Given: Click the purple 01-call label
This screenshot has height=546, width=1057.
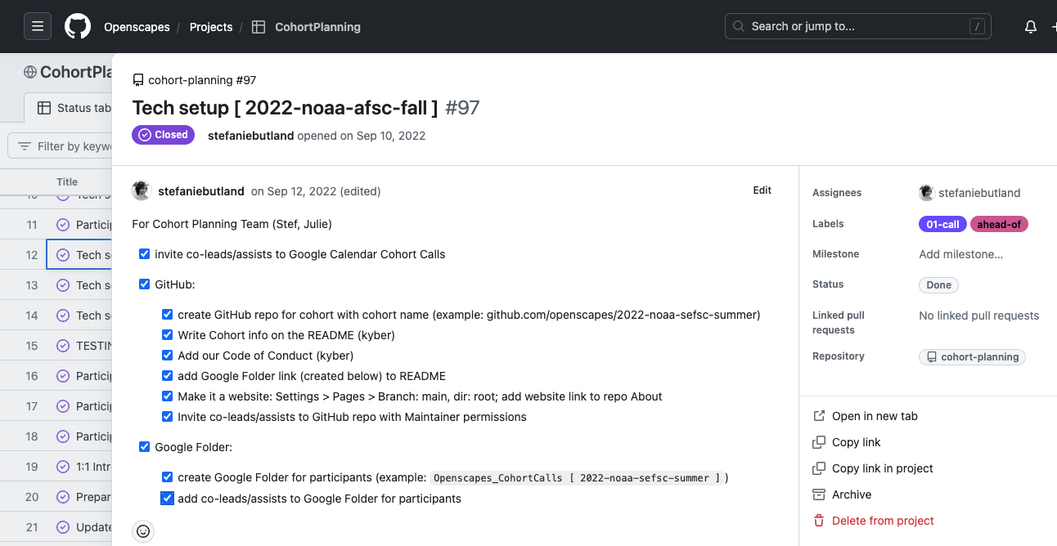Looking at the screenshot, I should pos(942,224).
